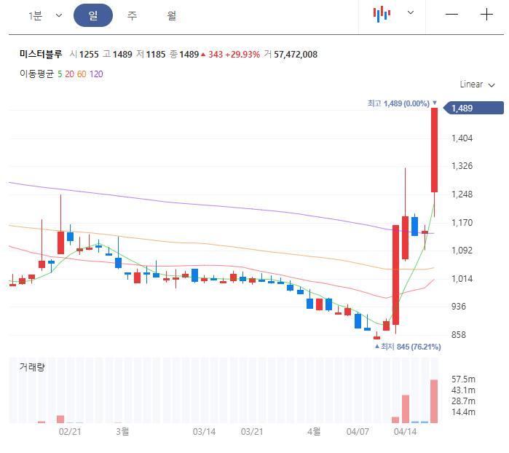Click the 거래량 volume panel label
This screenshot has width=509, height=453.
32,367
